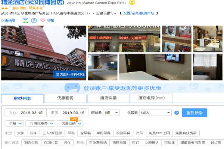Switch to the 酒店详情 tab
This screenshot has height=149, width=224.
click(x=108, y=98)
